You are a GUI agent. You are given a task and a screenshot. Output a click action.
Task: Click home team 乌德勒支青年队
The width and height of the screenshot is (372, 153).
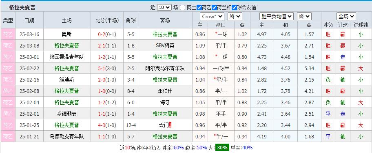tap(66, 136)
